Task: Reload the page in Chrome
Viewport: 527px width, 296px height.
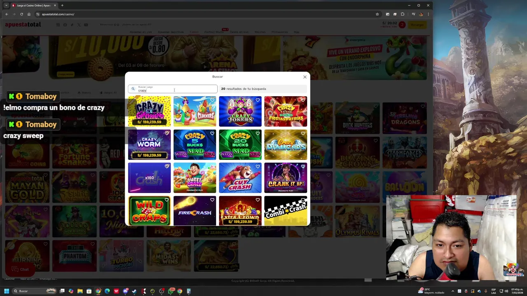Action: [21, 14]
